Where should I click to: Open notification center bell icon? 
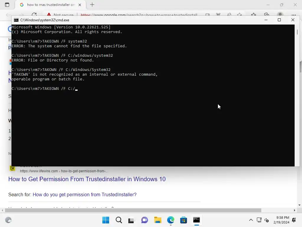click(x=294, y=220)
